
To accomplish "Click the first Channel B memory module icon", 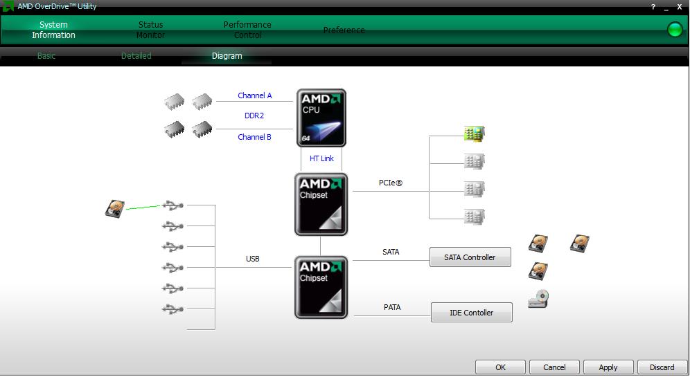I will (175, 129).
